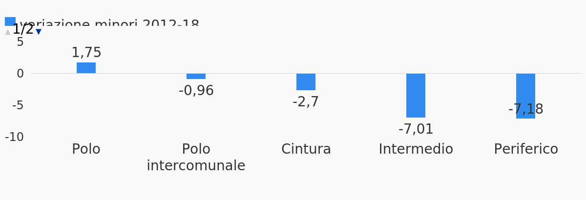586x200 pixels.
Task: Click the Periferico axis category label
Action: pyautogui.click(x=526, y=149)
